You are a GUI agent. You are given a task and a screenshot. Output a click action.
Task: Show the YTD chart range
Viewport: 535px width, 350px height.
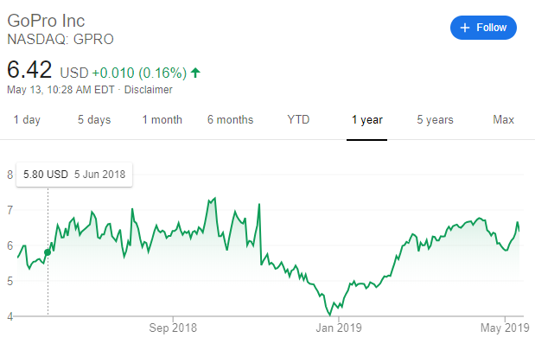pos(298,120)
